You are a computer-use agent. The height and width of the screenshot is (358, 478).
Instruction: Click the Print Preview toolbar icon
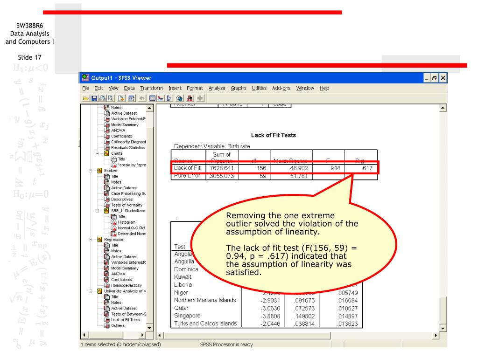pyautogui.click(x=111, y=98)
